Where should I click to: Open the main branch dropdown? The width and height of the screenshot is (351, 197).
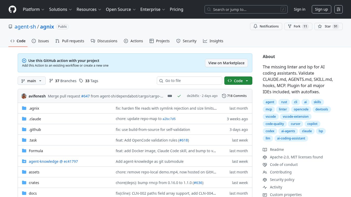click(x=31, y=81)
